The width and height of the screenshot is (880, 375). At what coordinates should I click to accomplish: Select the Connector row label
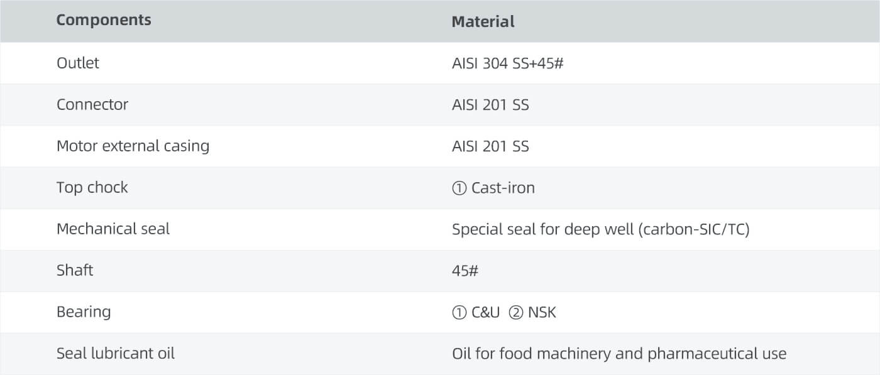[92, 104]
